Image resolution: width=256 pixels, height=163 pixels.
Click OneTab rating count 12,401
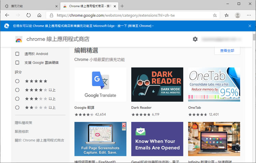pyautogui.click(x=214, y=114)
